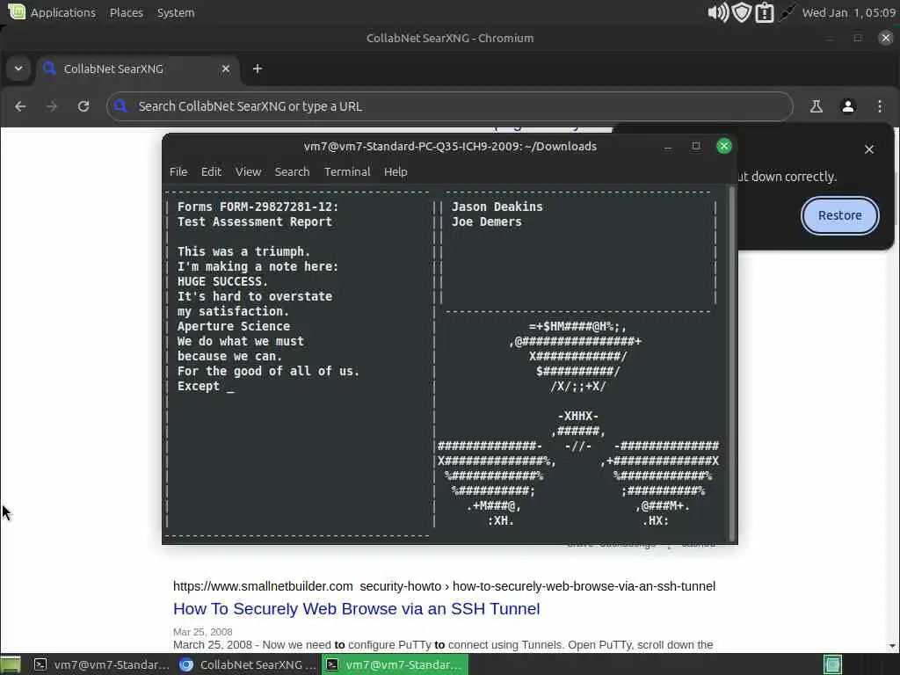900x675 pixels.
Task: Open the Places menu in top panel
Action: click(x=127, y=12)
